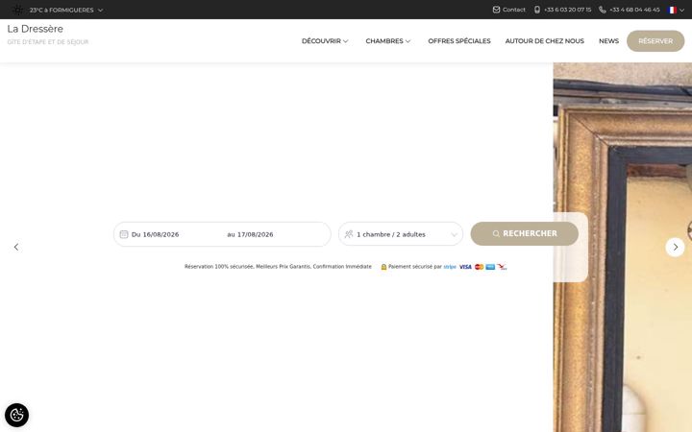Open the Chambres menu
Screen dimensions: 692x432
(384, 41)
